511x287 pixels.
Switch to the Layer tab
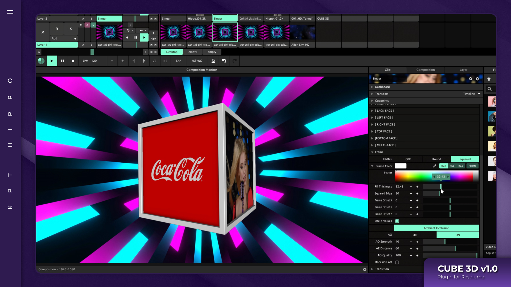(x=464, y=70)
